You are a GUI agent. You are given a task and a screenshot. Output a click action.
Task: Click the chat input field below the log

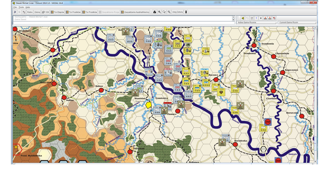click(124, 23)
